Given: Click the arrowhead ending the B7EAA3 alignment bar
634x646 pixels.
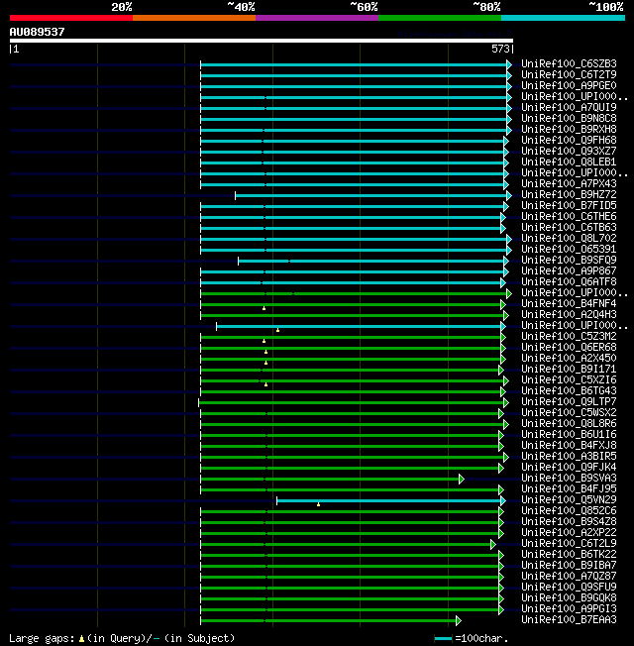Looking at the screenshot, I should [459, 621].
